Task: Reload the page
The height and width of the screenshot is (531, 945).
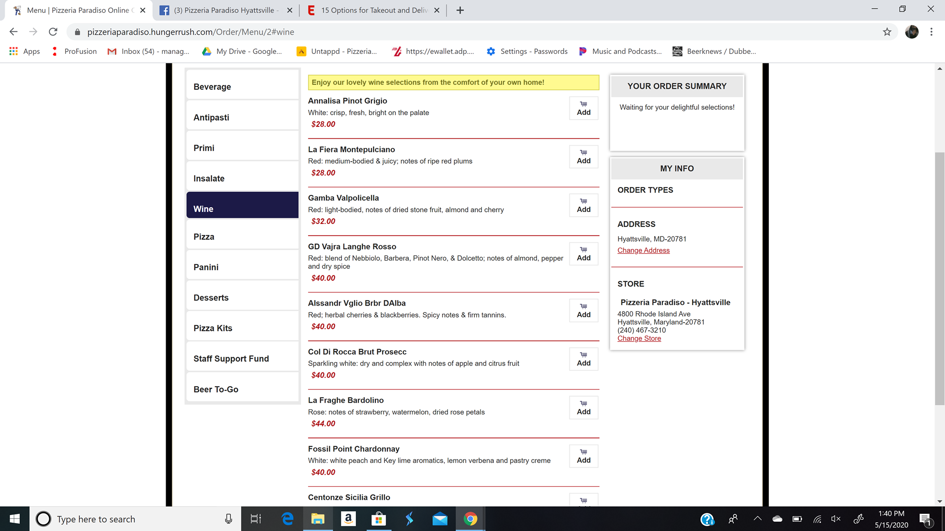Action: [53, 32]
